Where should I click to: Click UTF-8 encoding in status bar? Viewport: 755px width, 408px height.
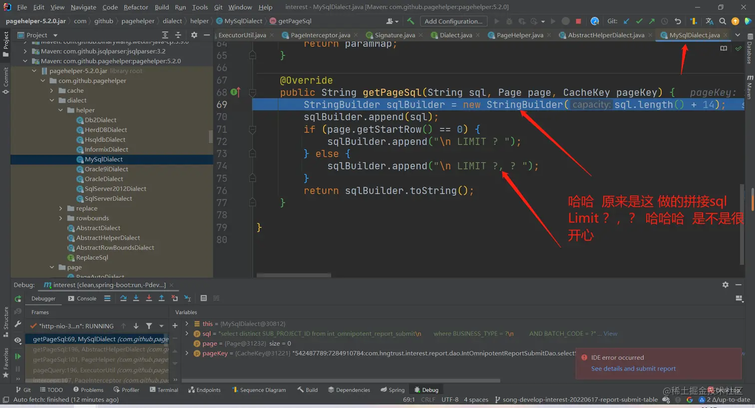[x=449, y=400]
